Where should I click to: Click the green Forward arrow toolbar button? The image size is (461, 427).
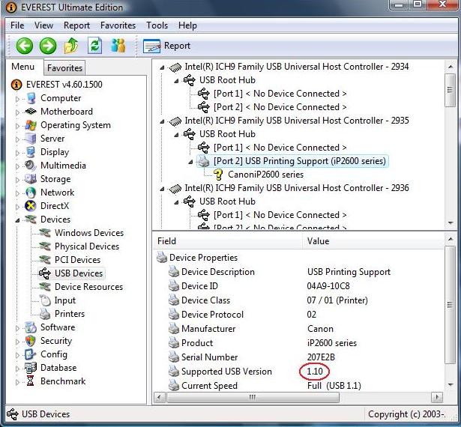click(x=48, y=46)
